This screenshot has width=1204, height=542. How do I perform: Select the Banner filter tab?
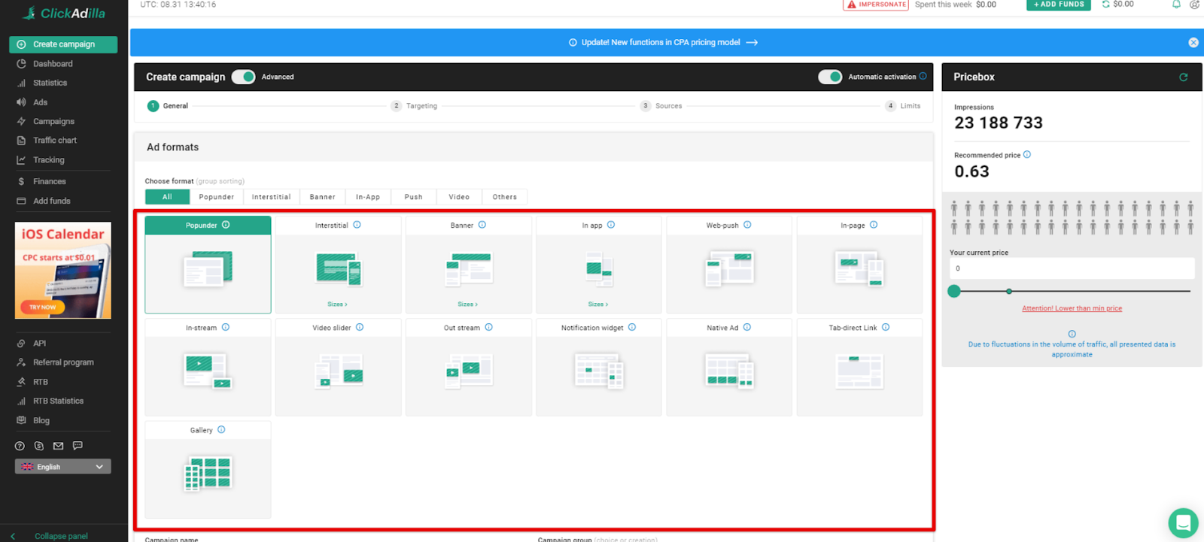[323, 197]
